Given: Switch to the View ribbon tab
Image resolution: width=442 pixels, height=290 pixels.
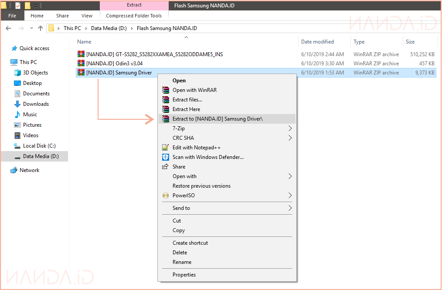Looking at the screenshot, I should pyautogui.click(x=87, y=16).
